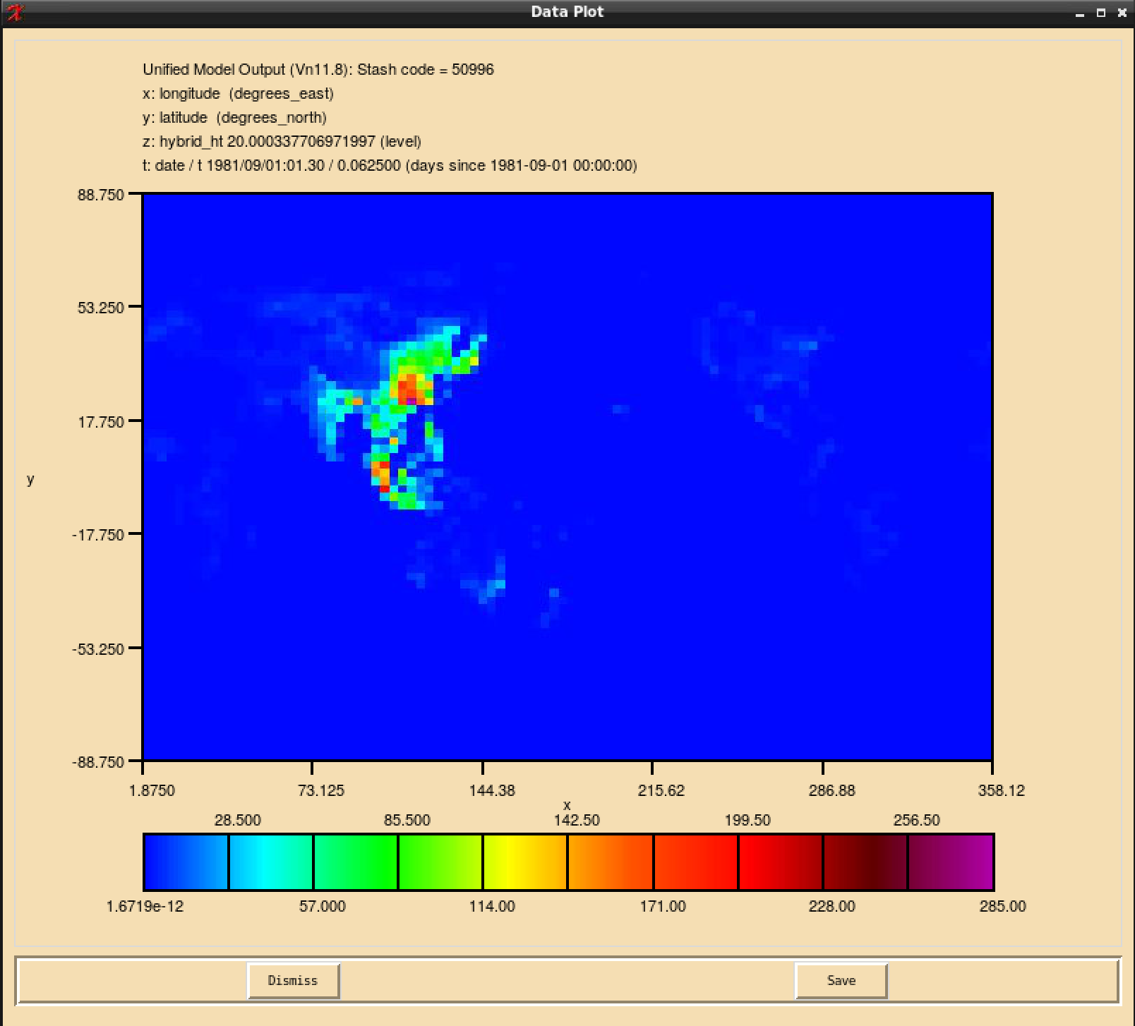The height and width of the screenshot is (1026, 1135).
Task: Click the Data Plot window title
Action: (567, 12)
